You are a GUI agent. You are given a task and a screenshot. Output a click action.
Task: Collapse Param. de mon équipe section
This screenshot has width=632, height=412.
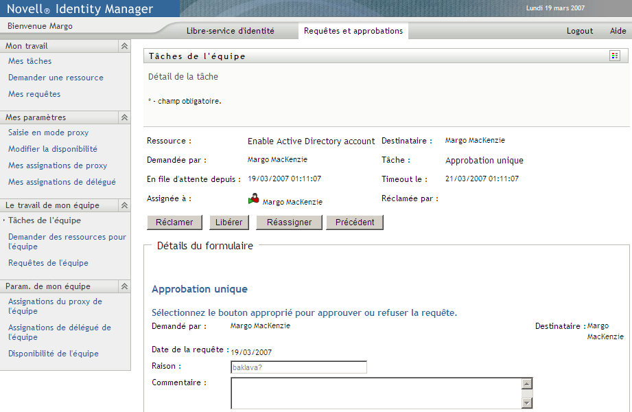pyautogui.click(x=124, y=286)
